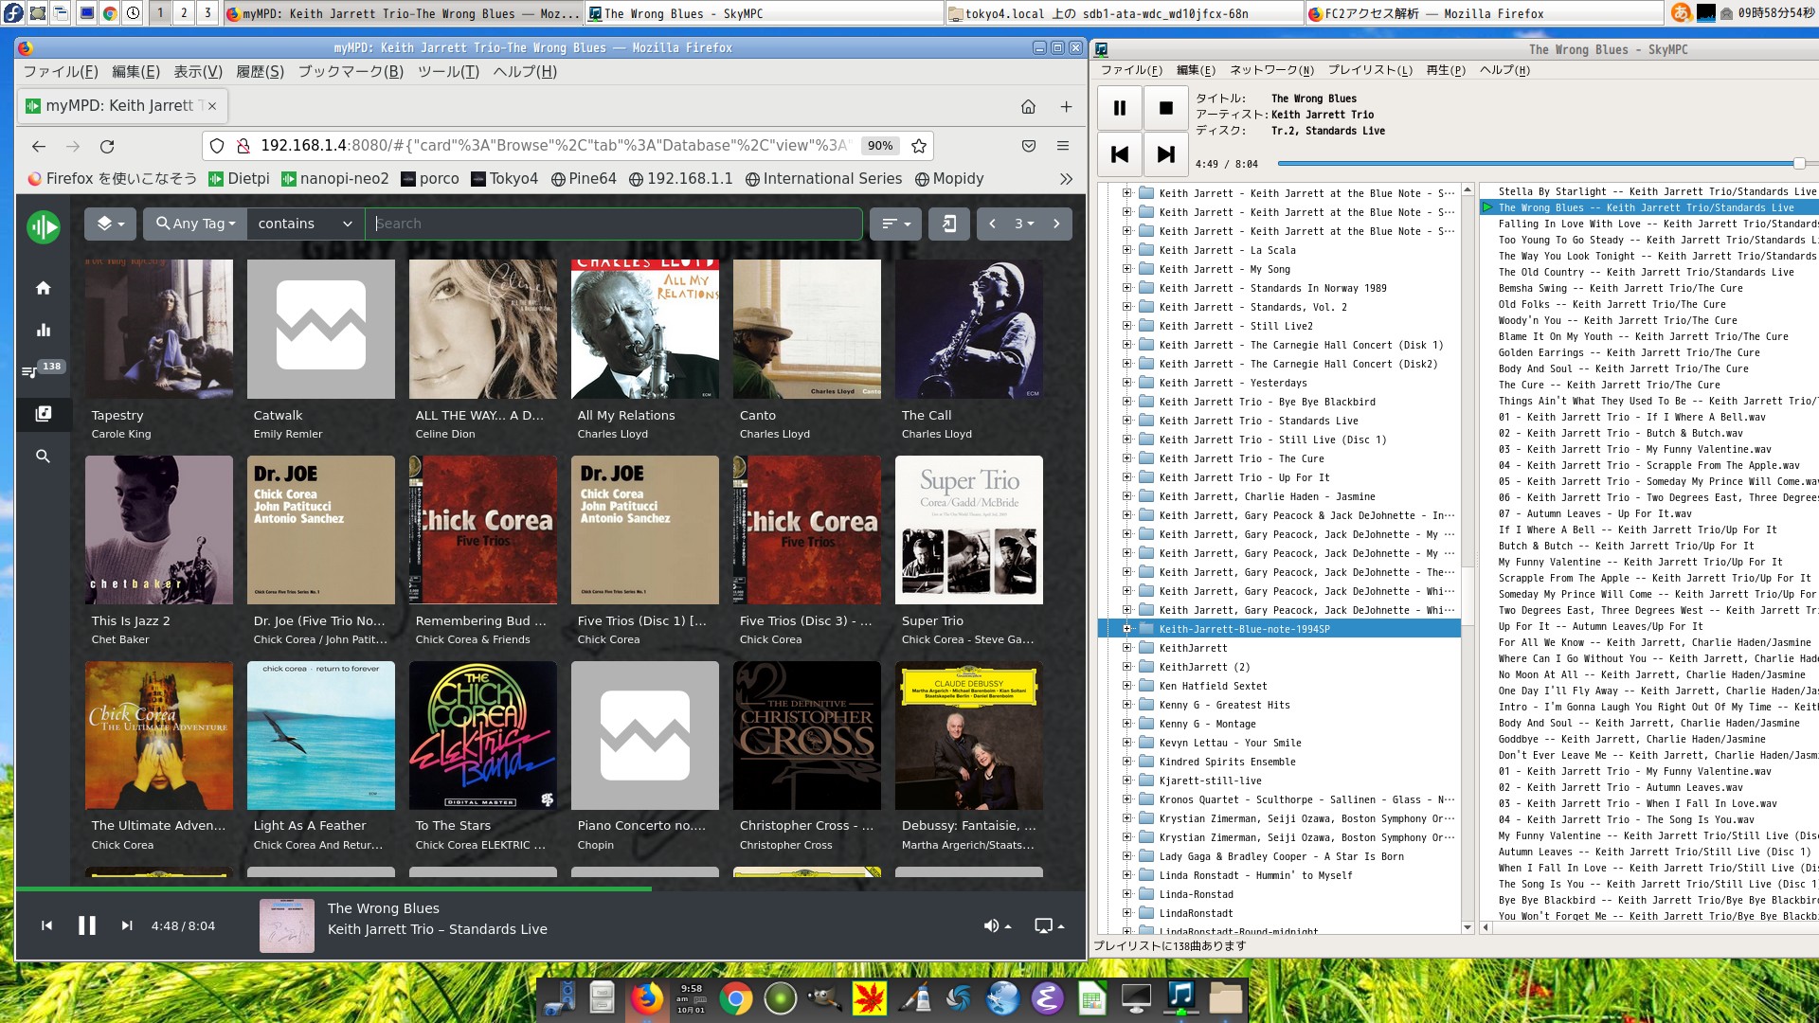Pause playback in myMPD footer
Viewport: 1819px width, 1023px height.
point(86,925)
